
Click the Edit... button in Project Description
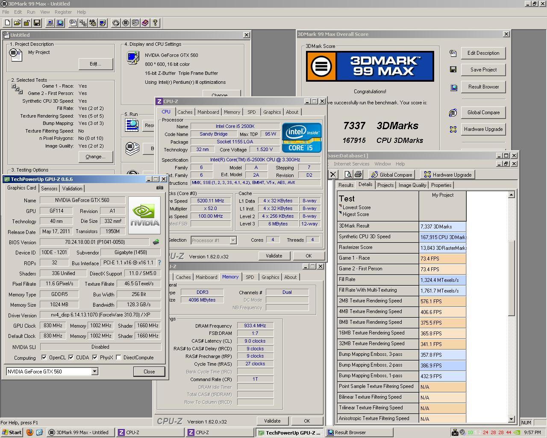(x=96, y=64)
